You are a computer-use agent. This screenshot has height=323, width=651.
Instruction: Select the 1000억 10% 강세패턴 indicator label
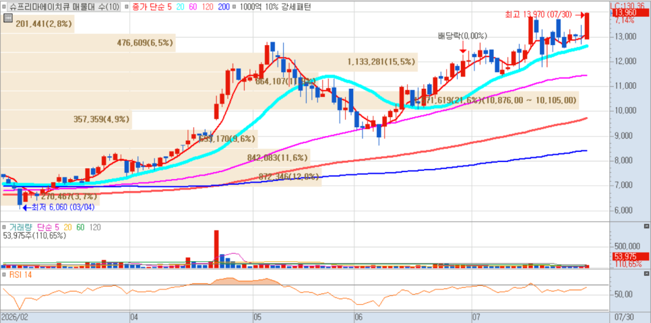coord(275,7)
